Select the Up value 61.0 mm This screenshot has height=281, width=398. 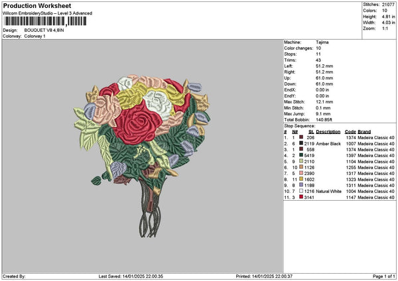coord(324,78)
